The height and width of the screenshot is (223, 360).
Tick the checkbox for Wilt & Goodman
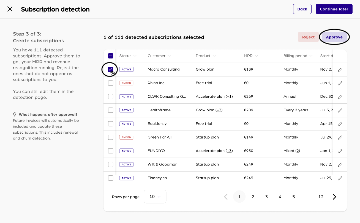click(111, 164)
